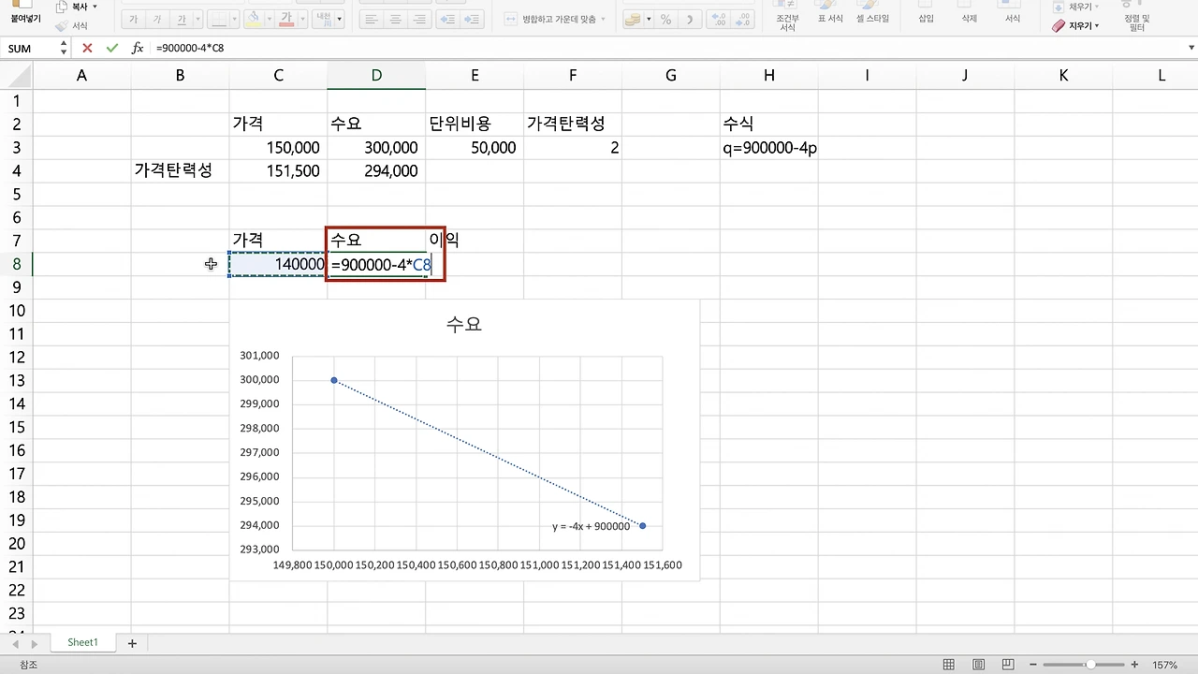Switch to Normal view in status bar

pyautogui.click(x=949, y=665)
